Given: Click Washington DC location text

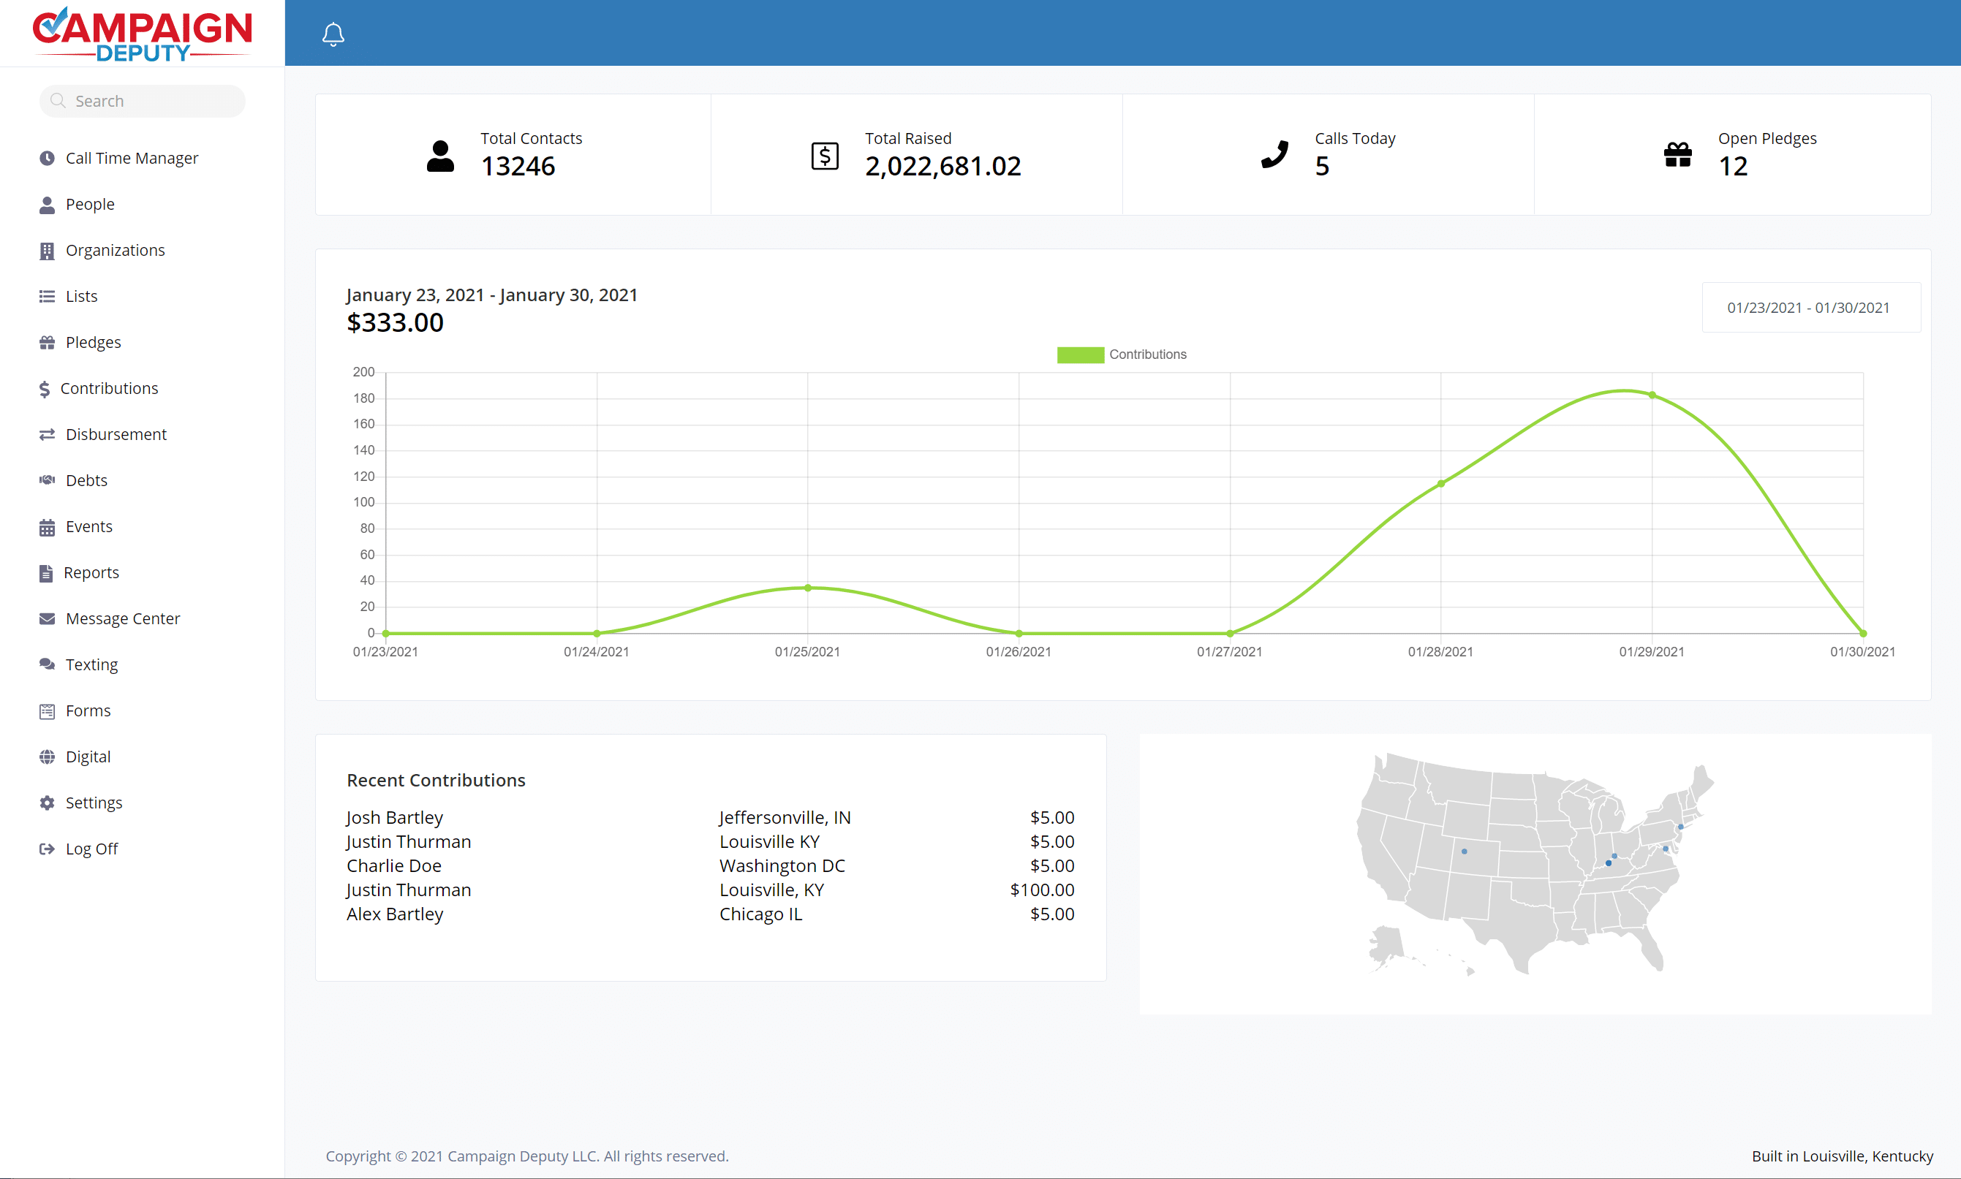Looking at the screenshot, I should [782, 866].
